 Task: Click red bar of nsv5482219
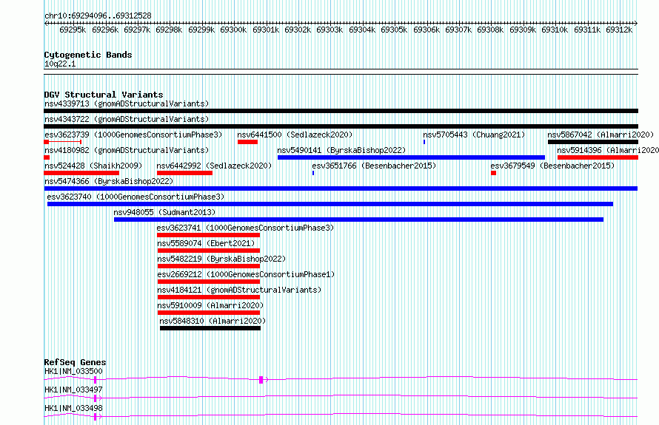point(209,266)
